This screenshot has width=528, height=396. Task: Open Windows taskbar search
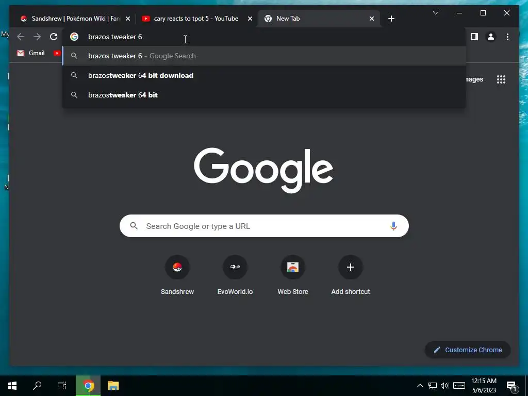37,386
